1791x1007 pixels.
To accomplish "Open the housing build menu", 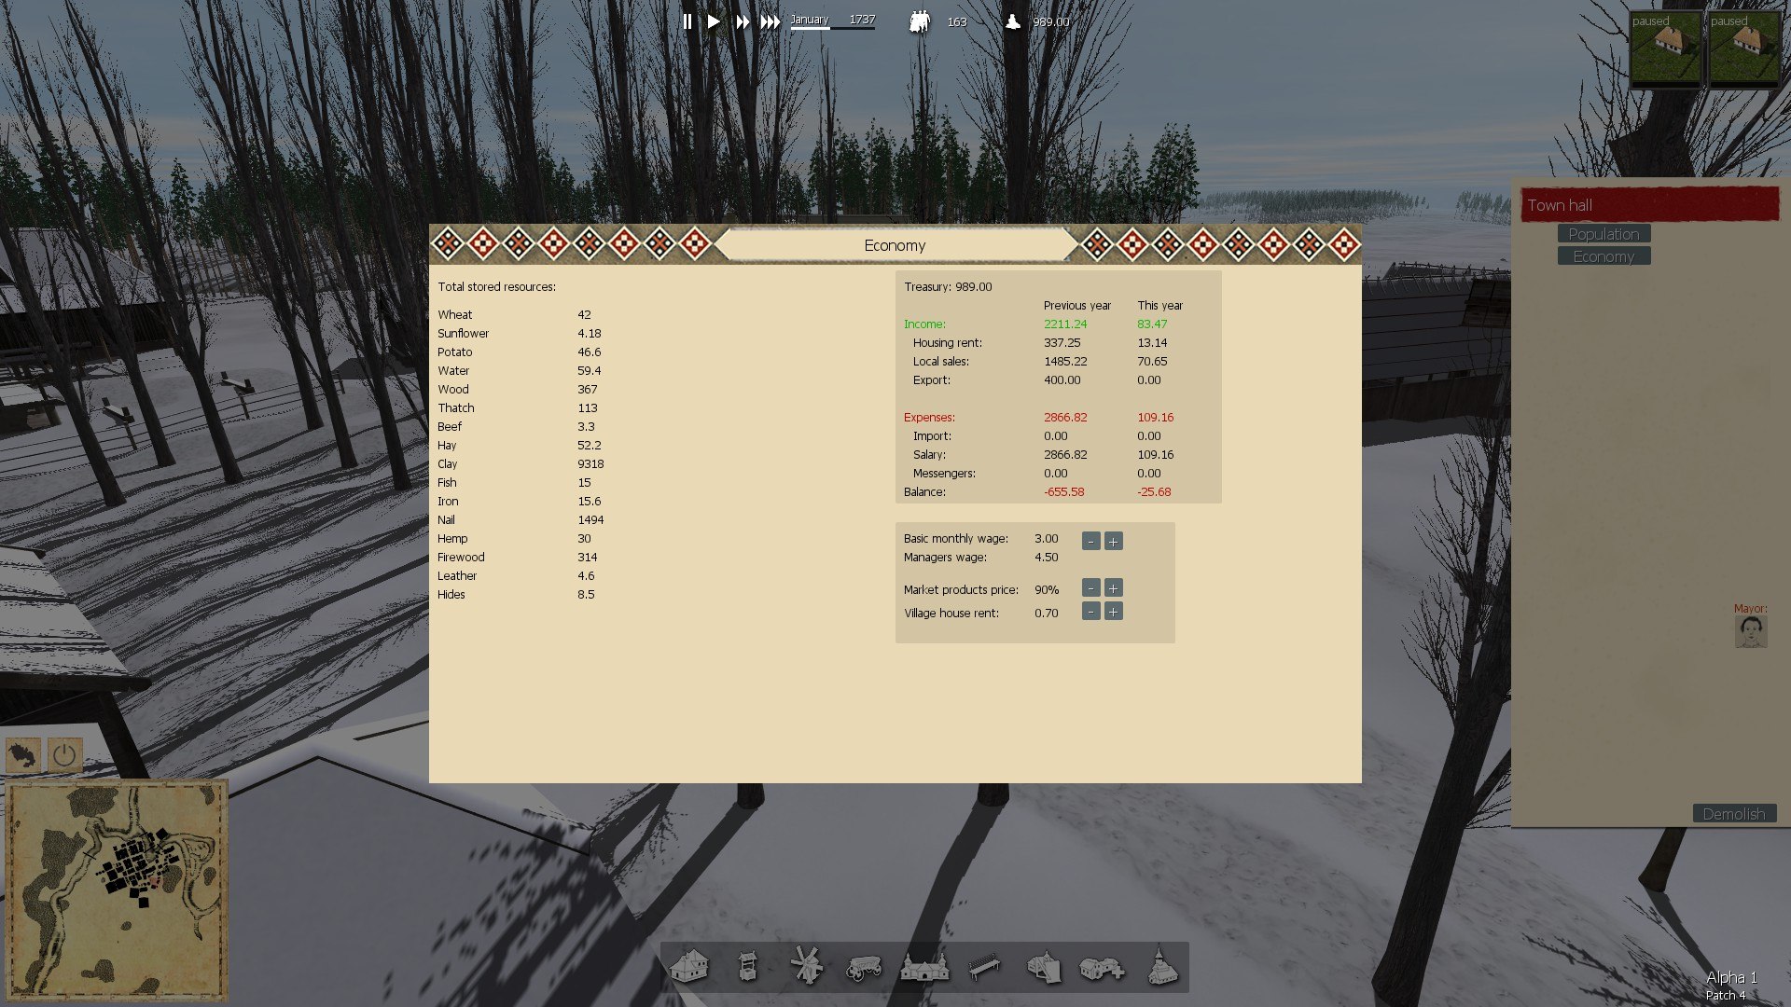I will (x=689, y=967).
